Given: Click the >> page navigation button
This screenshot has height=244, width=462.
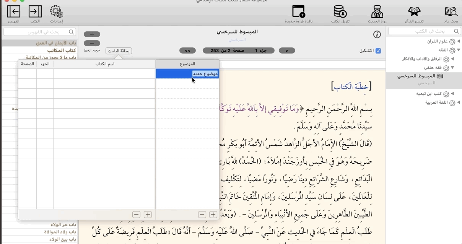Looking at the screenshot, I should 187,50.
